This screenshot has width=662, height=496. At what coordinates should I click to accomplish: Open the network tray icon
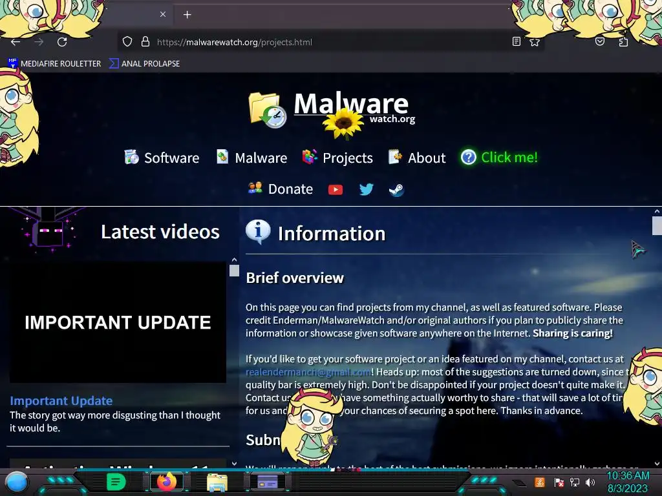(575, 482)
